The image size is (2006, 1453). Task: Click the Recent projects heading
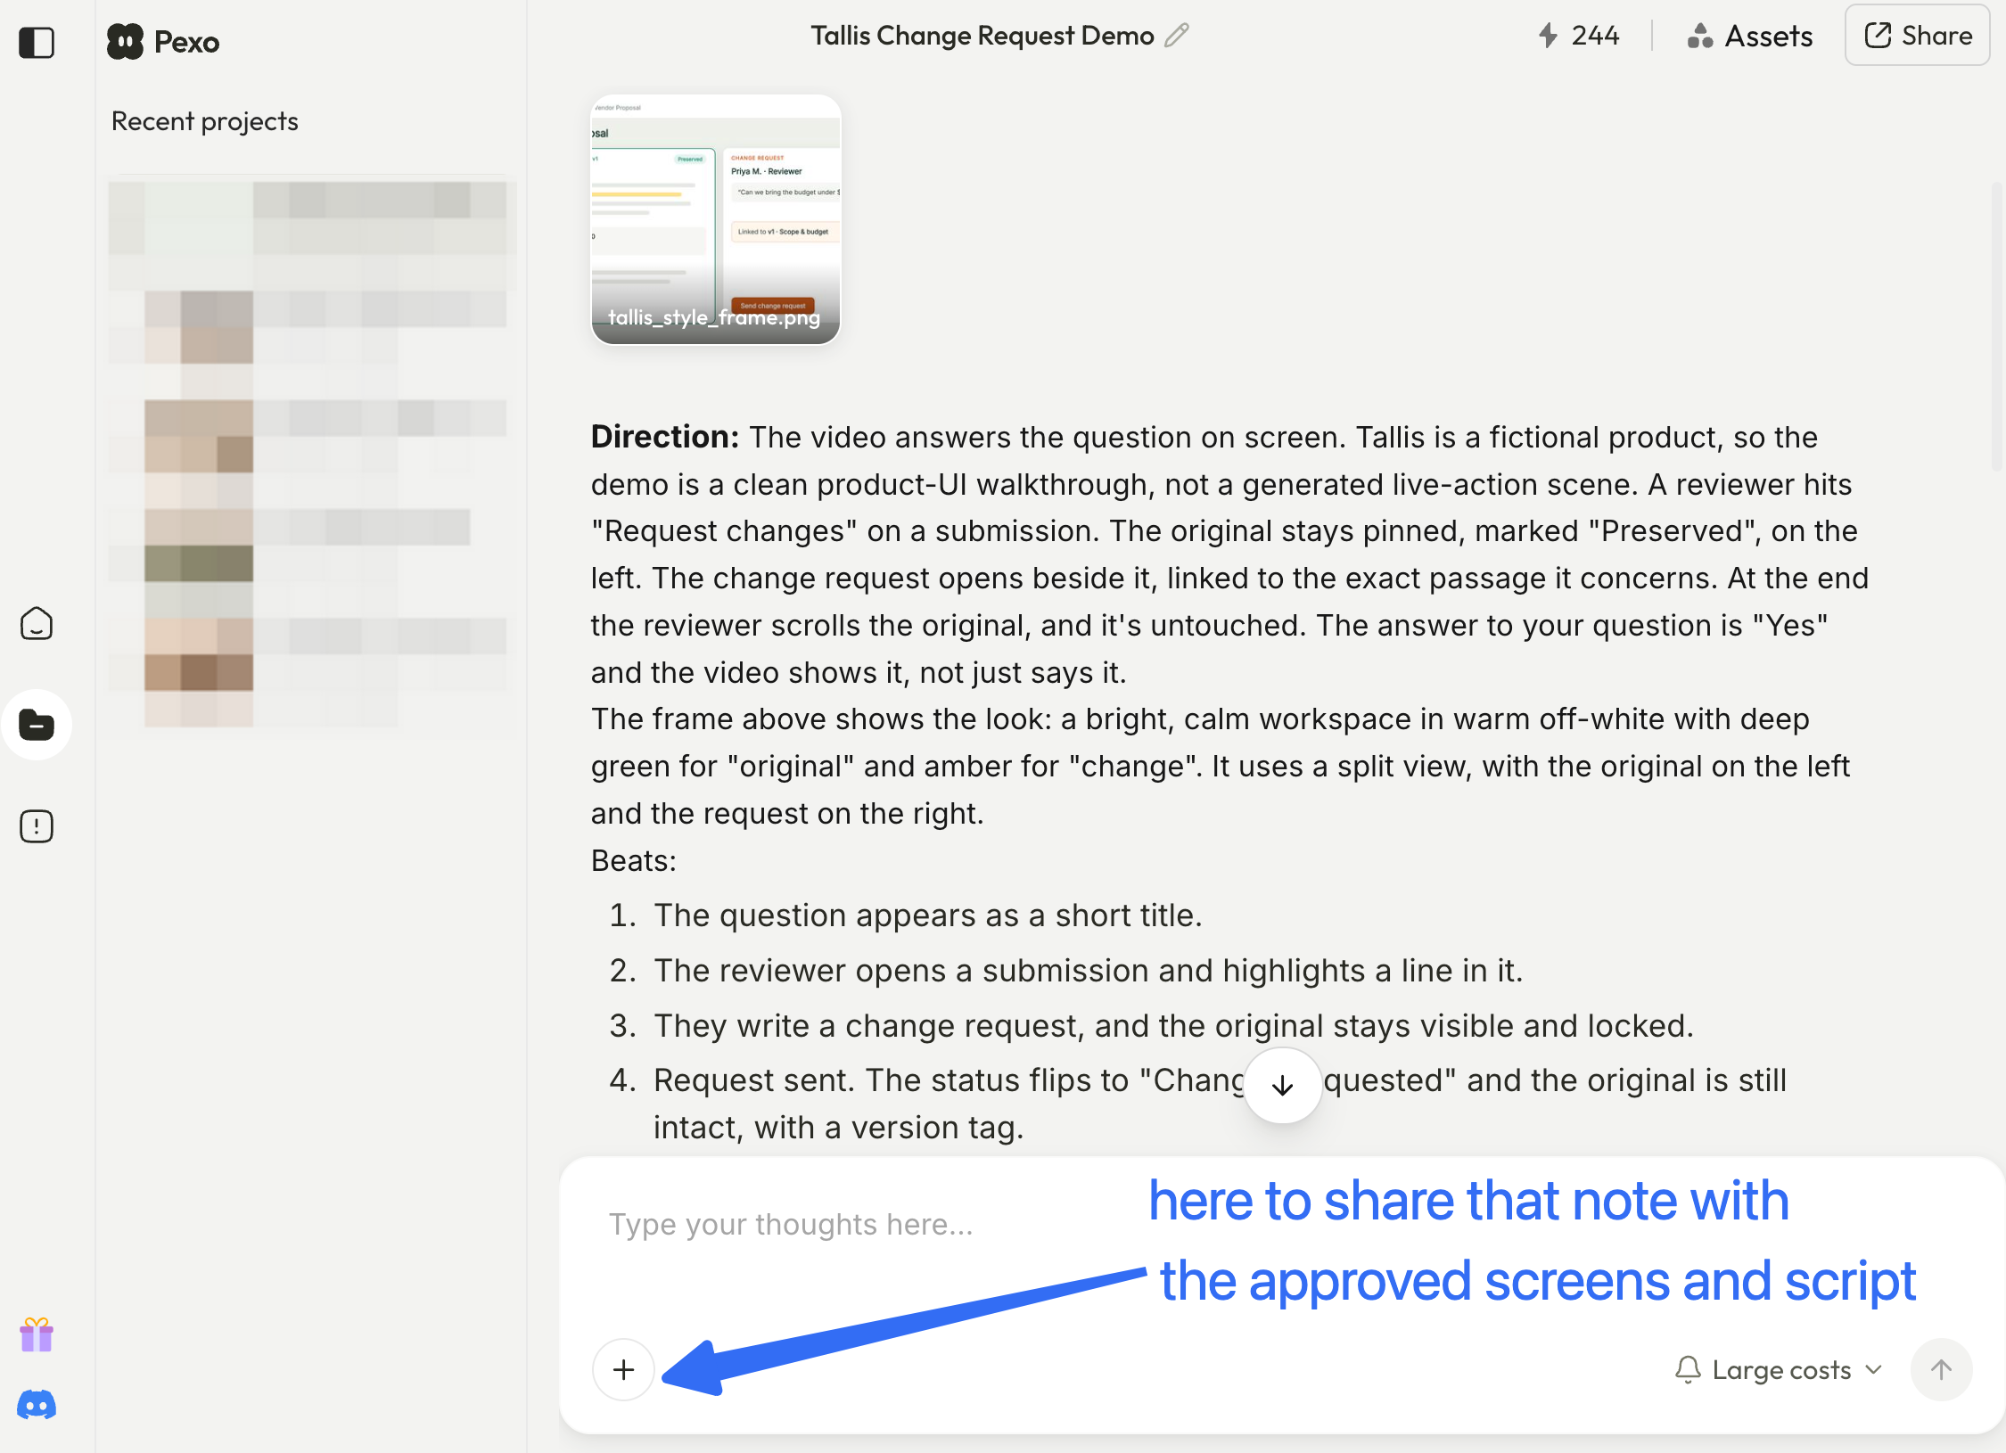[204, 121]
